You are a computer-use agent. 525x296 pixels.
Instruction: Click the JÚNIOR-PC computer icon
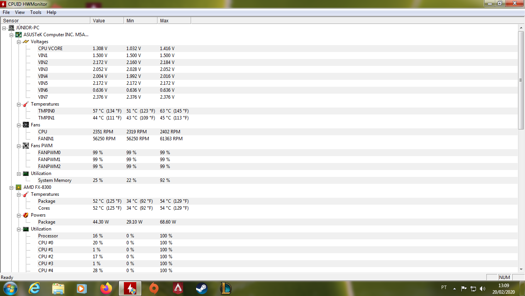click(x=12, y=28)
